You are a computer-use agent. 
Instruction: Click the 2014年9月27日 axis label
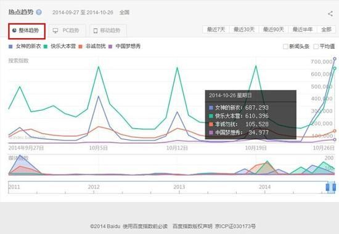26,148
